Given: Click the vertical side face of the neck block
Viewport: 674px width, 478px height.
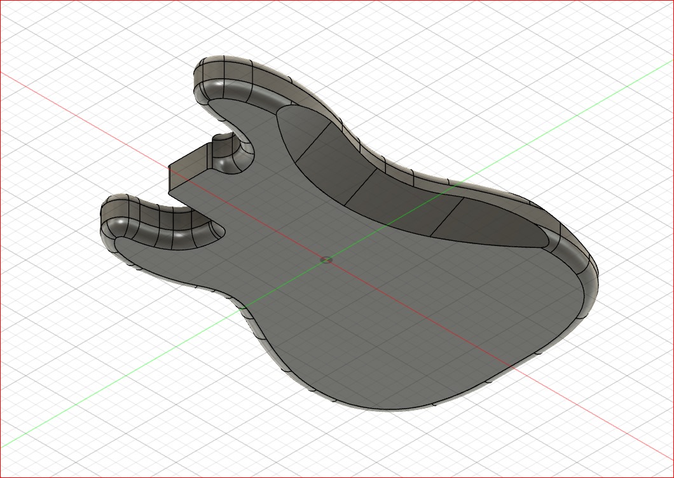Looking at the screenshot, I should [x=188, y=167].
